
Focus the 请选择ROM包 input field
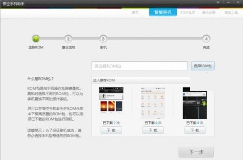coord(139,66)
